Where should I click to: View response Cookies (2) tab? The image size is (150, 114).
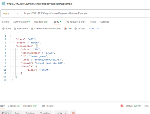pos(14,106)
